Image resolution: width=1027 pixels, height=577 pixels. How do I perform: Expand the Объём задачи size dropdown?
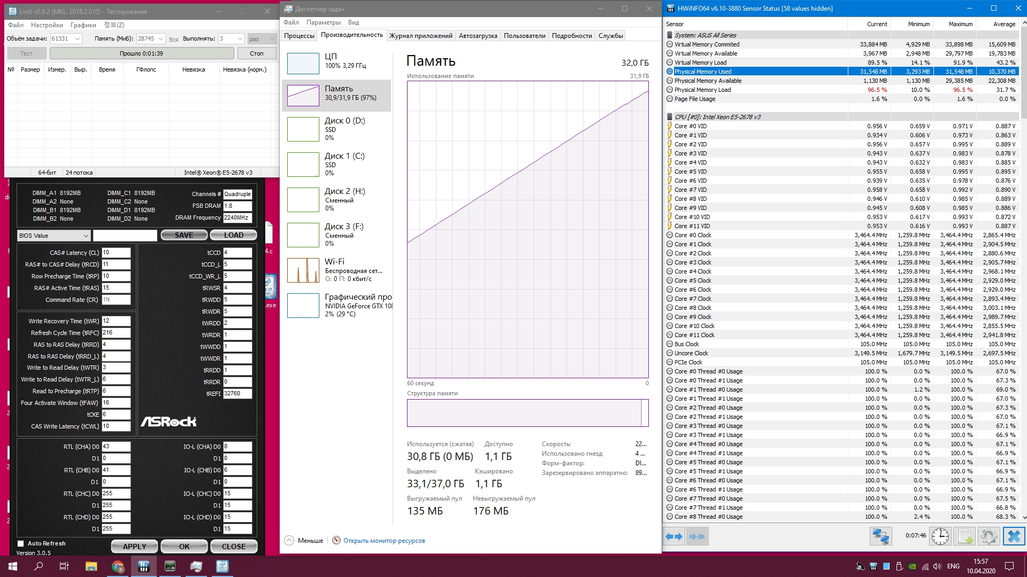[78, 39]
